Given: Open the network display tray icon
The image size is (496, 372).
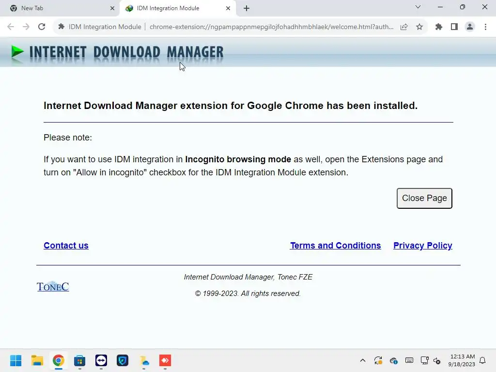Looking at the screenshot, I should (424, 360).
